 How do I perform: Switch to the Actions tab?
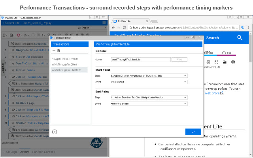(x=25, y=152)
